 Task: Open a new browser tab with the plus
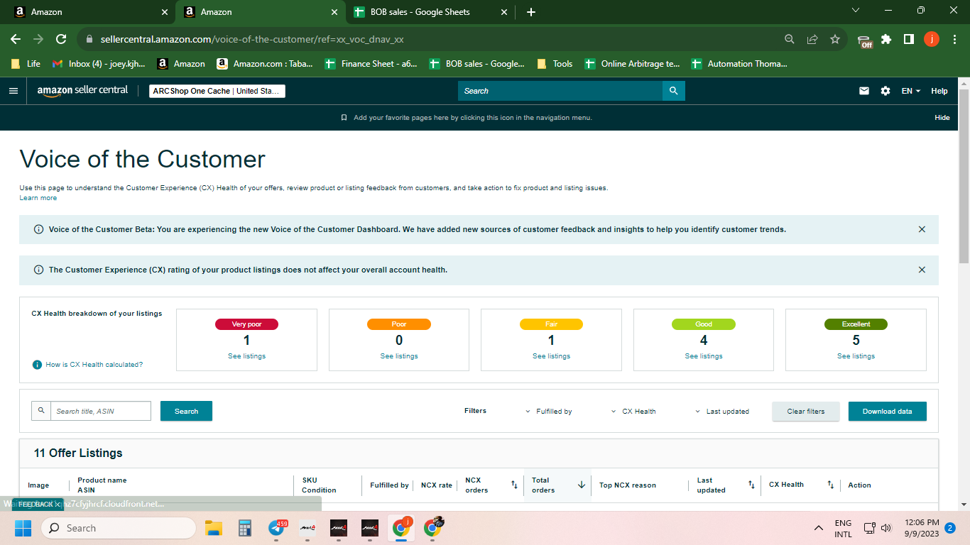pyautogui.click(x=531, y=12)
